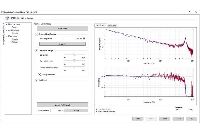The height and width of the screenshot is (133, 200).
Task: Switch to the Verification tab
Action: (112, 25)
